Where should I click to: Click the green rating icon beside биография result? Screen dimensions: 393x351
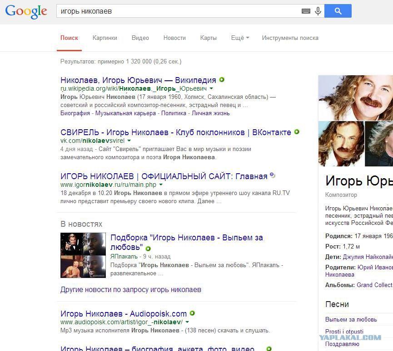pyautogui.click(x=269, y=349)
